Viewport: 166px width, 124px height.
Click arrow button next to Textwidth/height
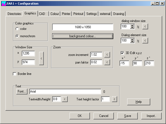65,99
